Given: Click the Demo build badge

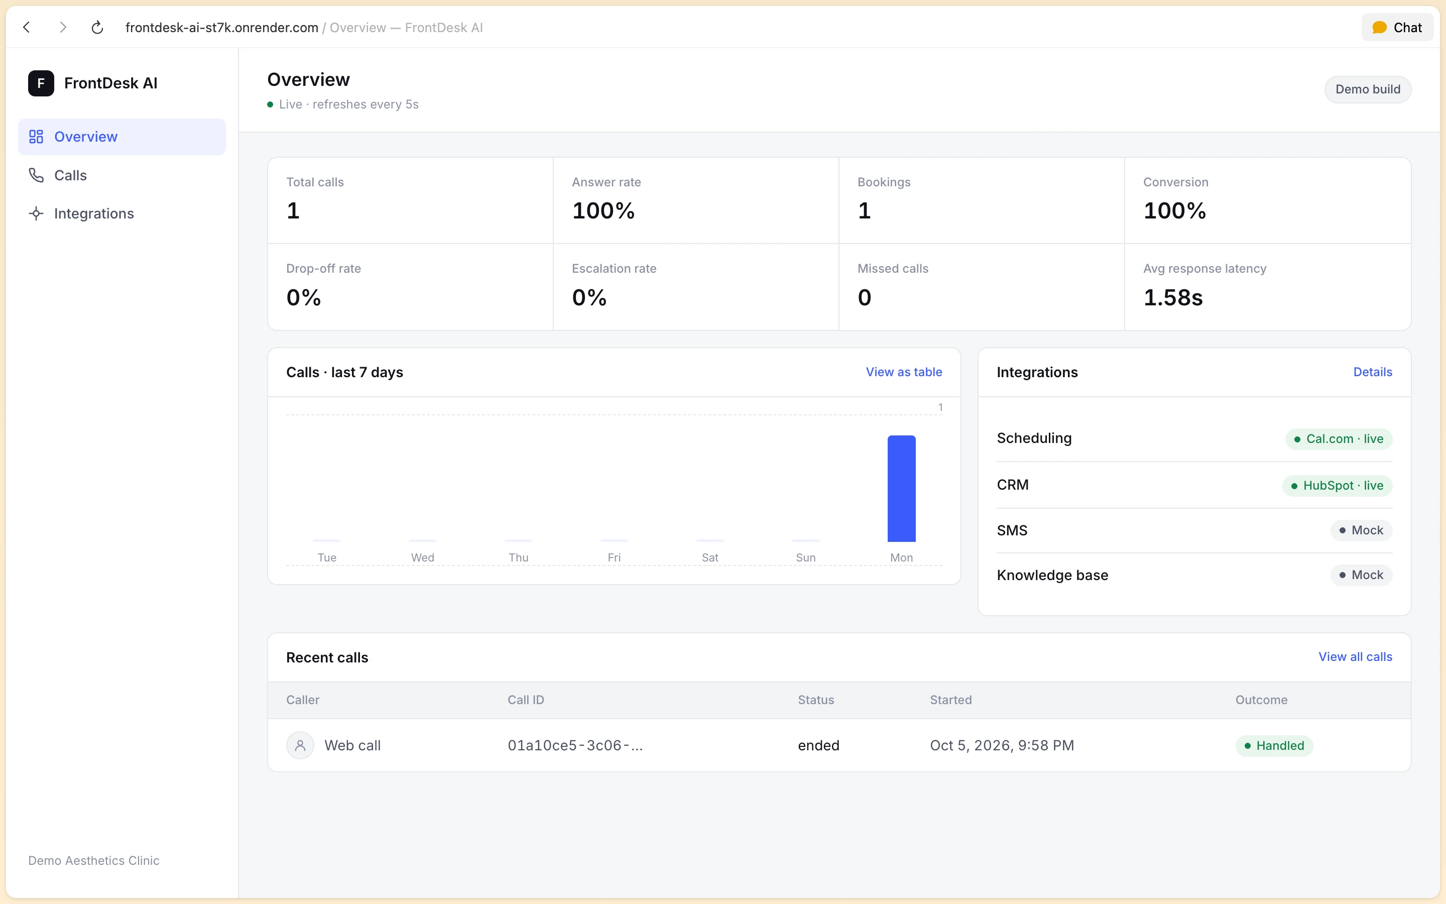Looking at the screenshot, I should point(1368,89).
